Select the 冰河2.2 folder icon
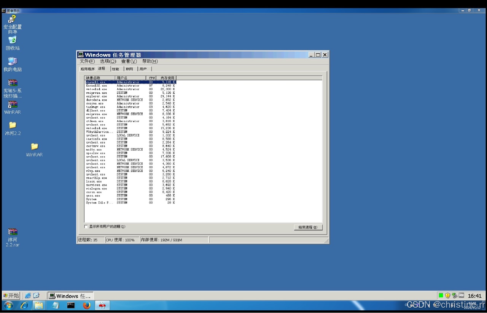 13,129
